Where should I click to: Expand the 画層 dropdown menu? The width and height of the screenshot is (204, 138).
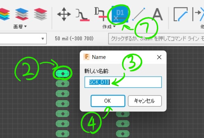click(x=20, y=26)
